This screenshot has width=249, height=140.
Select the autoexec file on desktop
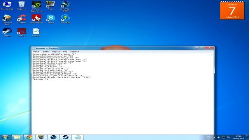(36, 32)
